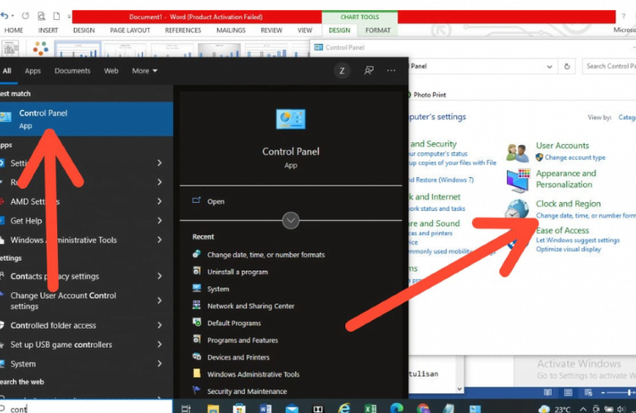Select the Apps filter in the search panel
The width and height of the screenshot is (636, 413).
(x=33, y=71)
